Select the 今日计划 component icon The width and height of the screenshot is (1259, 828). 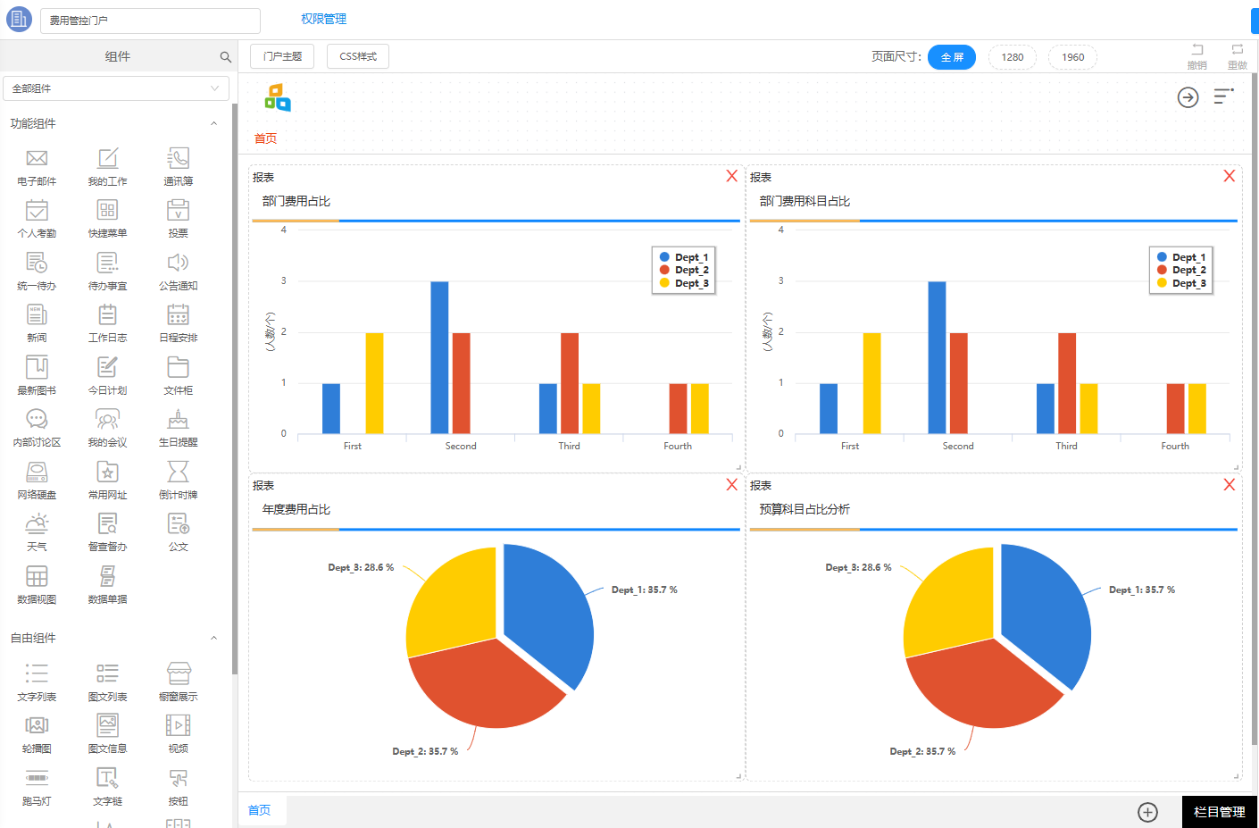point(107,367)
